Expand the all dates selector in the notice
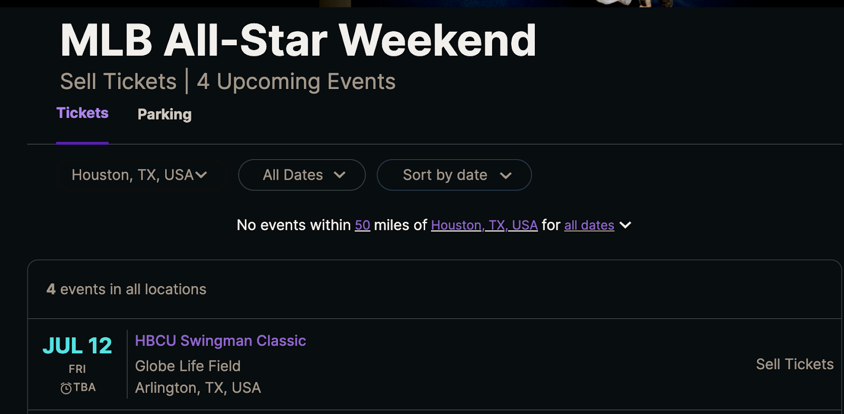 [589, 225]
